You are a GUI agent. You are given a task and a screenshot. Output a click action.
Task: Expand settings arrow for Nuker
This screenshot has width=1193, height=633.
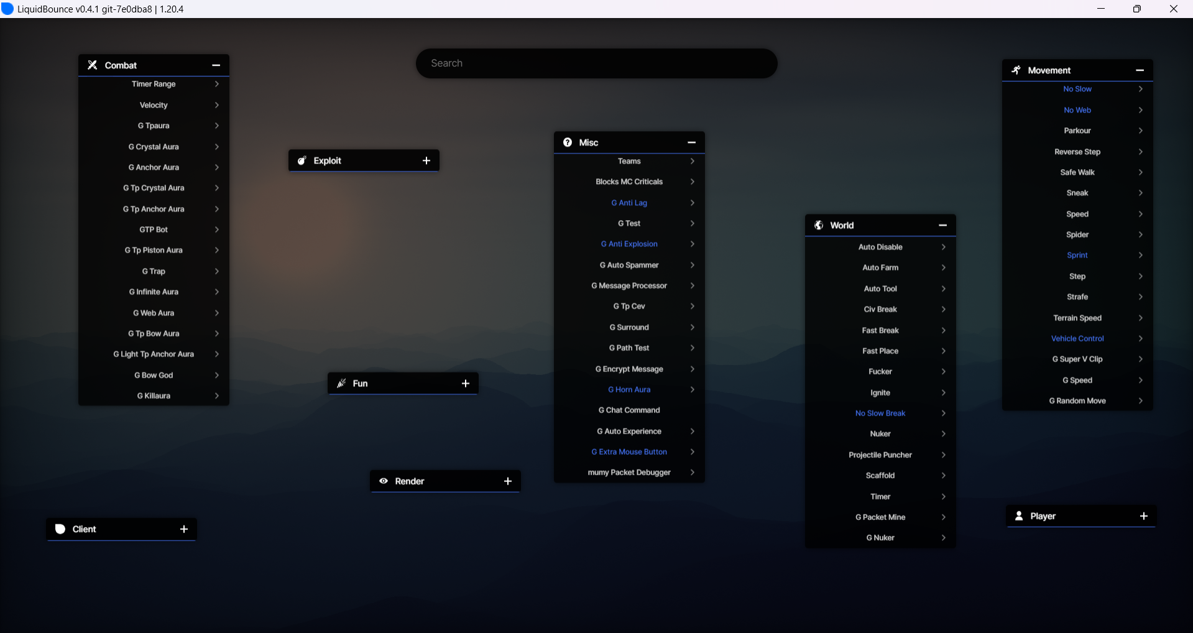(x=944, y=434)
